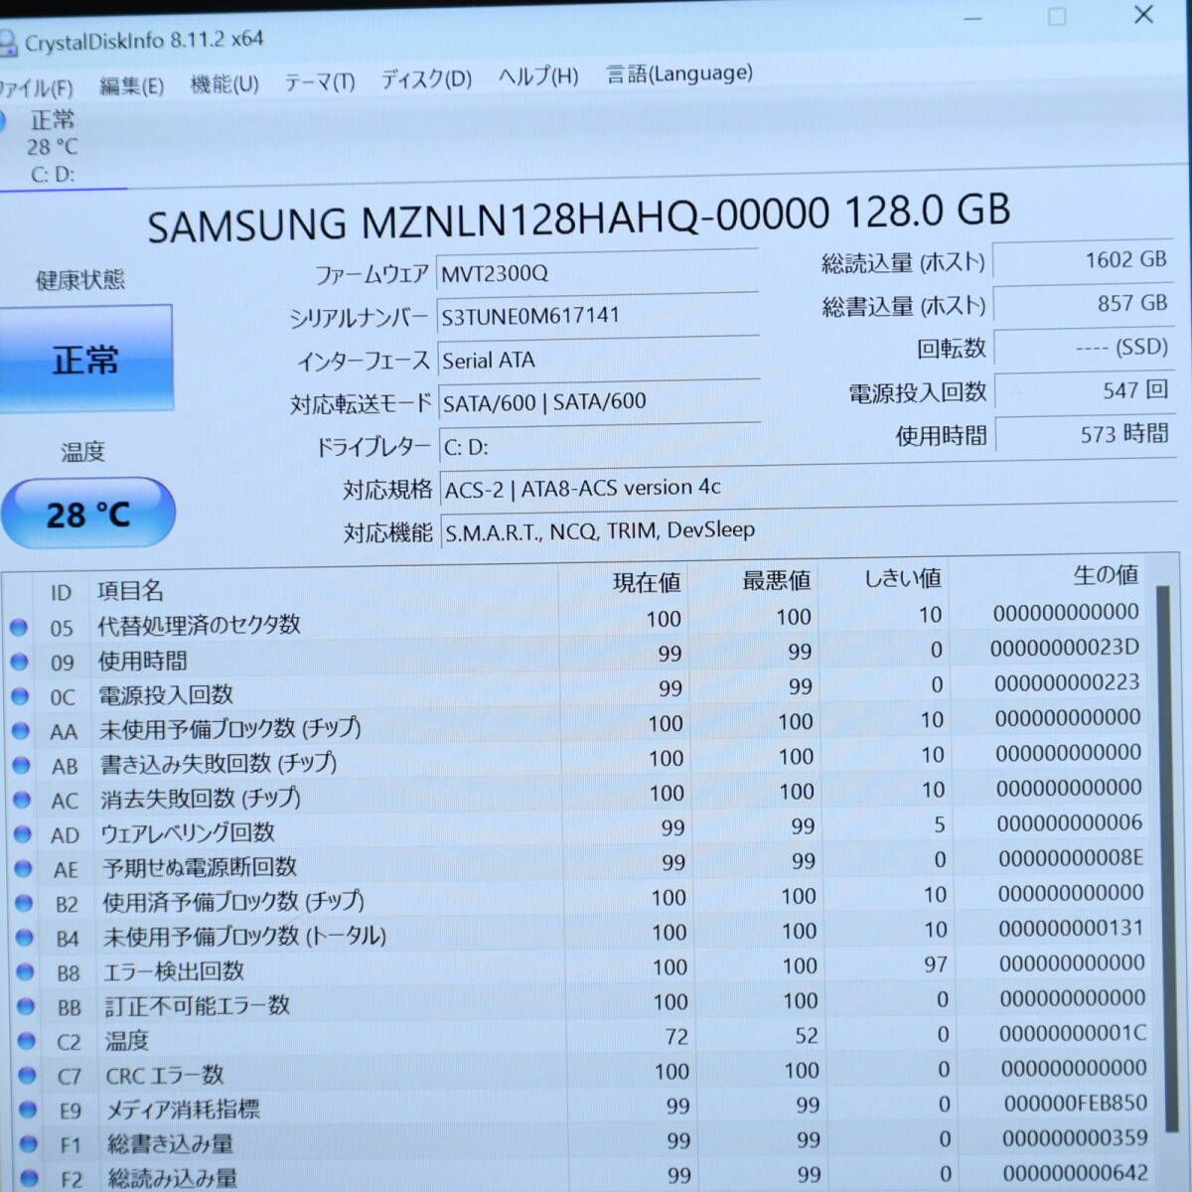The image size is (1192, 1192).
Task: Select the 代替処理済のセクタ数 row name
Action: point(199,625)
